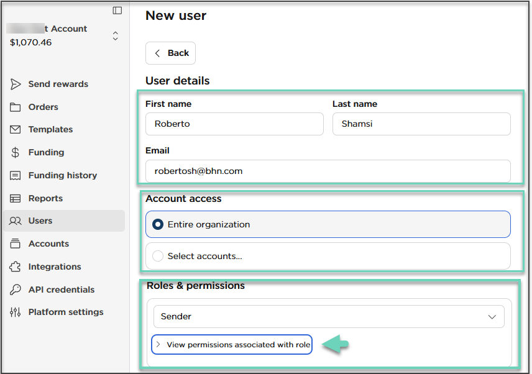The width and height of the screenshot is (532, 374).
Task: Click the Email input field
Action: pyautogui.click(x=328, y=171)
